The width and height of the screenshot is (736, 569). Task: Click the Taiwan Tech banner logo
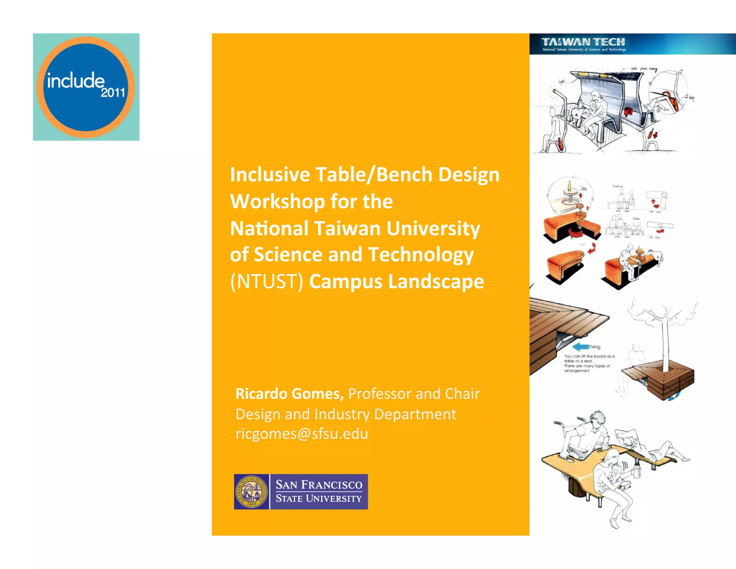[x=583, y=42]
